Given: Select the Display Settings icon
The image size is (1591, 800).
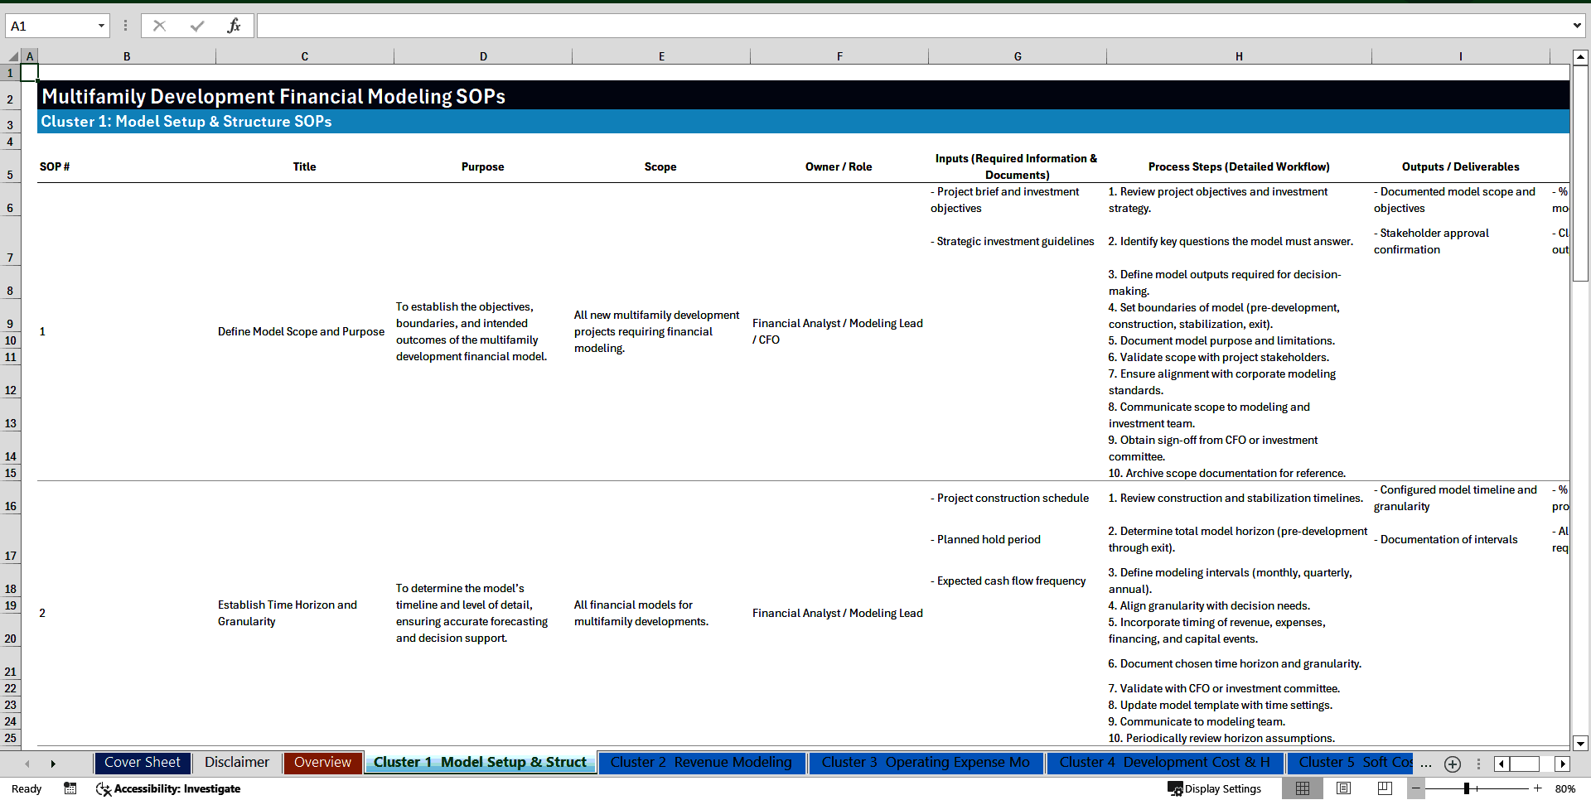Looking at the screenshot, I should coord(1174,788).
